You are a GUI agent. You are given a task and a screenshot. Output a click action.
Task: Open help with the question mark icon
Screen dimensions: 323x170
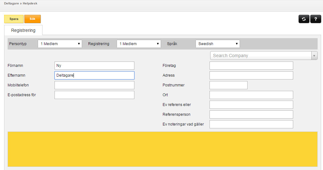316,19
